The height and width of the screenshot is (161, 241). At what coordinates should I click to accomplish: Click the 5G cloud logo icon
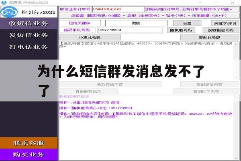coord(9,12)
